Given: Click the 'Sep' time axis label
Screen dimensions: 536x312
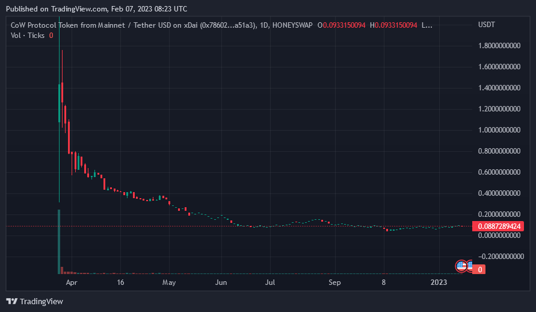Looking at the screenshot, I should point(334,282).
